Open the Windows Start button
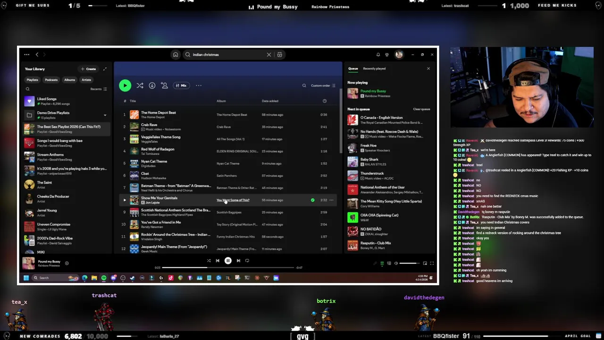 26,278
